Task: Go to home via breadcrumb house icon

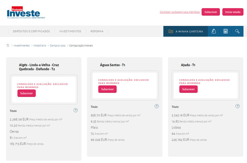Action: 8,46
